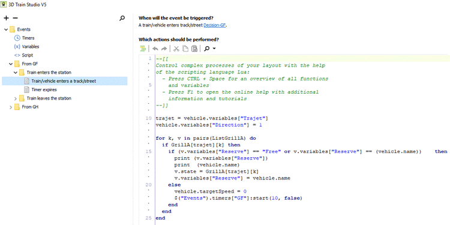Expand the From GH folder
The height and width of the screenshot is (225, 450).
(x=11, y=107)
